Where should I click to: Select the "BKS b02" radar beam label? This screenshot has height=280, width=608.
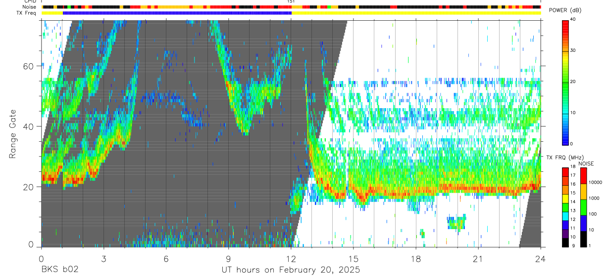(59, 270)
